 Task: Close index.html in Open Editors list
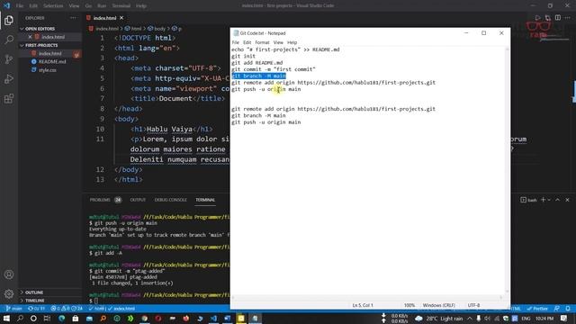(30, 37)
